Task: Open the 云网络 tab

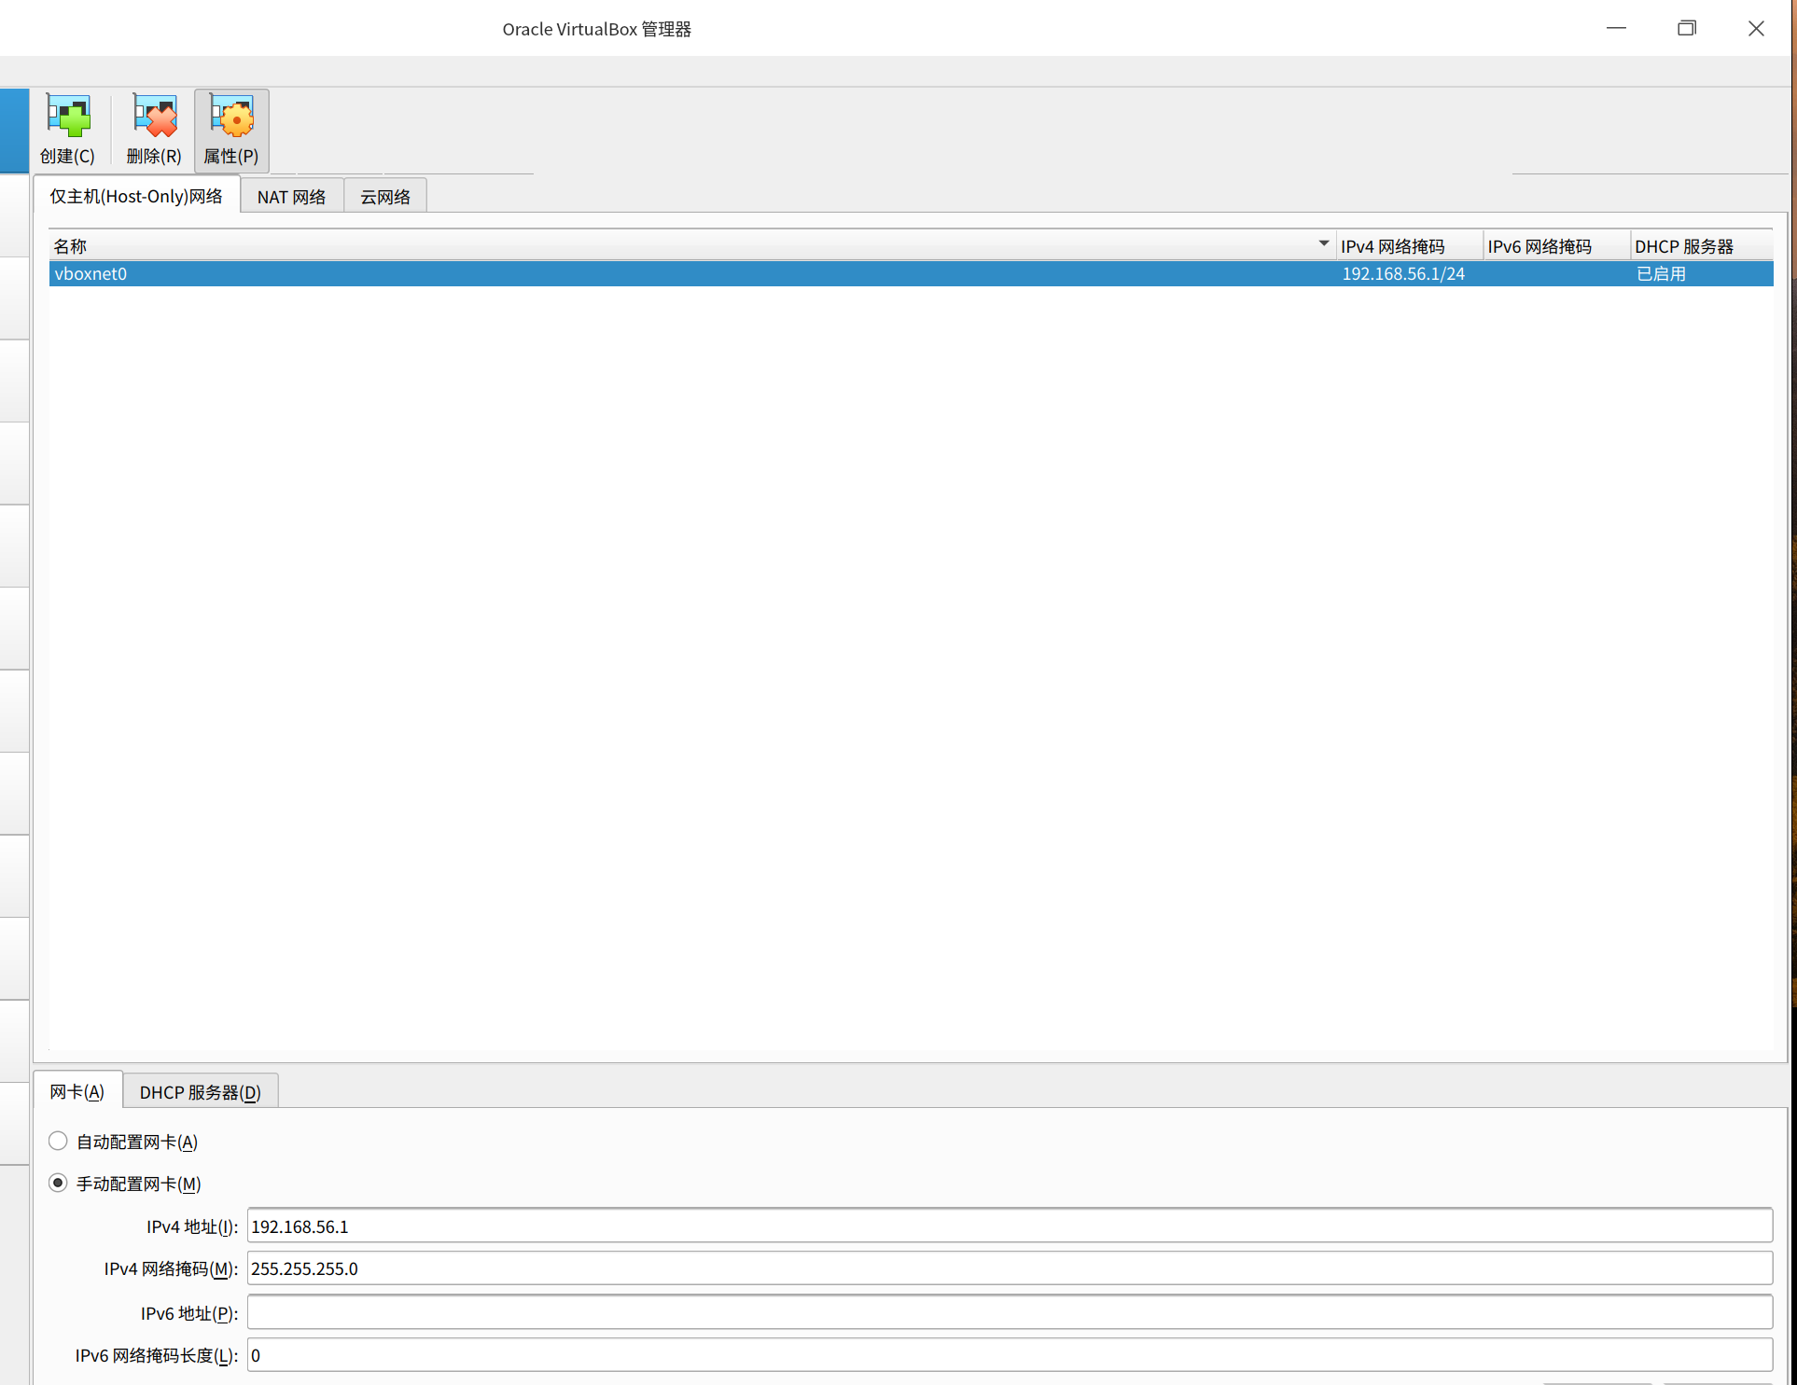Action: [385, 197]
